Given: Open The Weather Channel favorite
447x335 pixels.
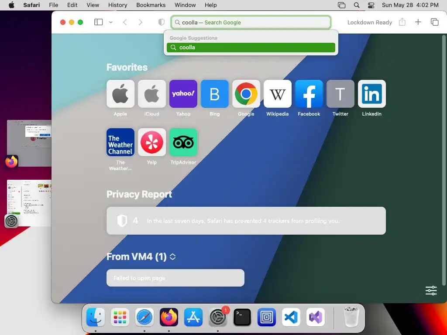Looking at the screenshot, I should tap(120, 142).
